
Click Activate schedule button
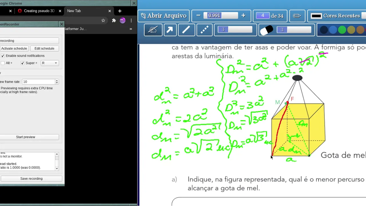coord(14,49)
